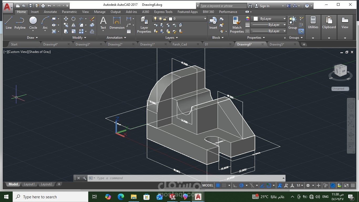Screen dimensions: 359x202
Task: Open the annotation scale 1:1 dropdown
Action: 300,185
